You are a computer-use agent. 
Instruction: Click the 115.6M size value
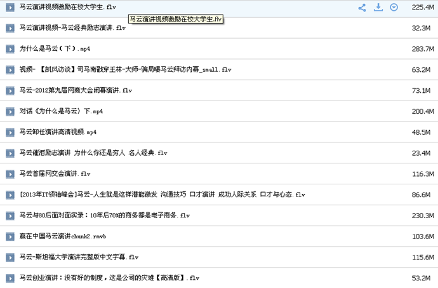pyautogui.click(x=423, y=257)
